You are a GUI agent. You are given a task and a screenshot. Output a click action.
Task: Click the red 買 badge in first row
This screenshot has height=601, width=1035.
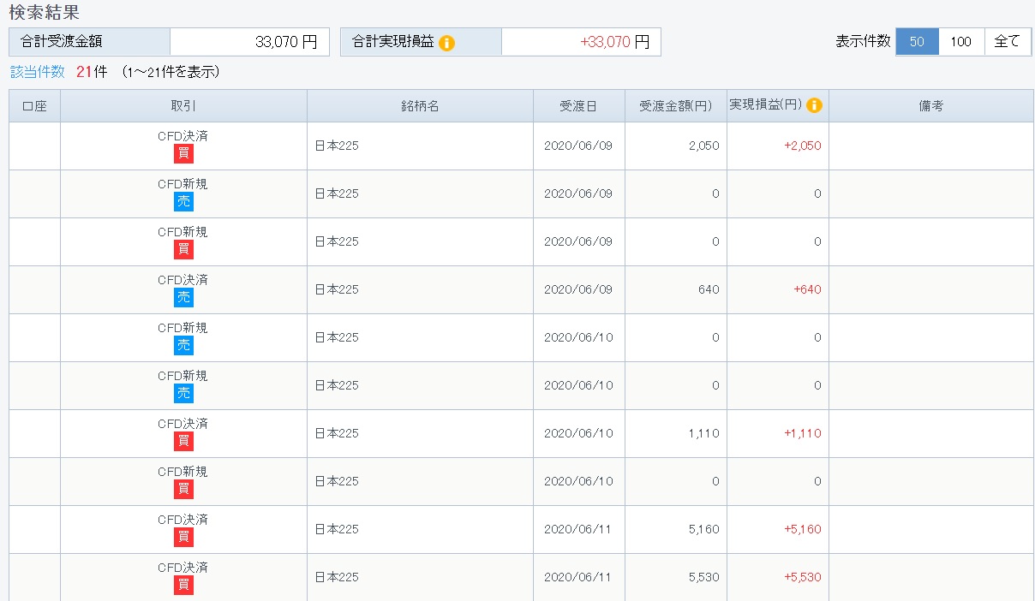(183, 153)
